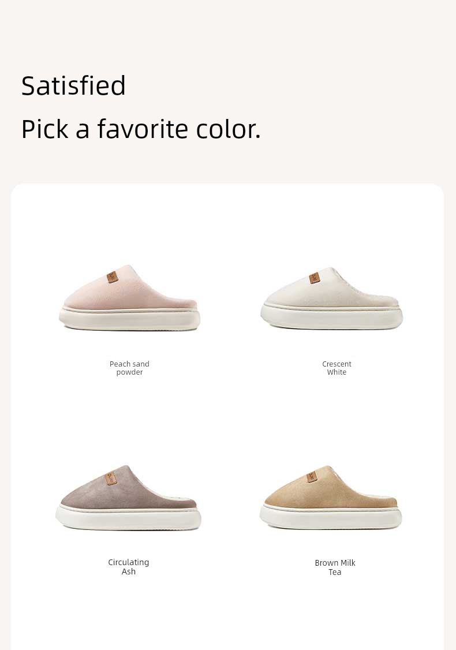Select the Crescent White slipper image
Screen dimensions: 456x650
click(x=331, y=298)
